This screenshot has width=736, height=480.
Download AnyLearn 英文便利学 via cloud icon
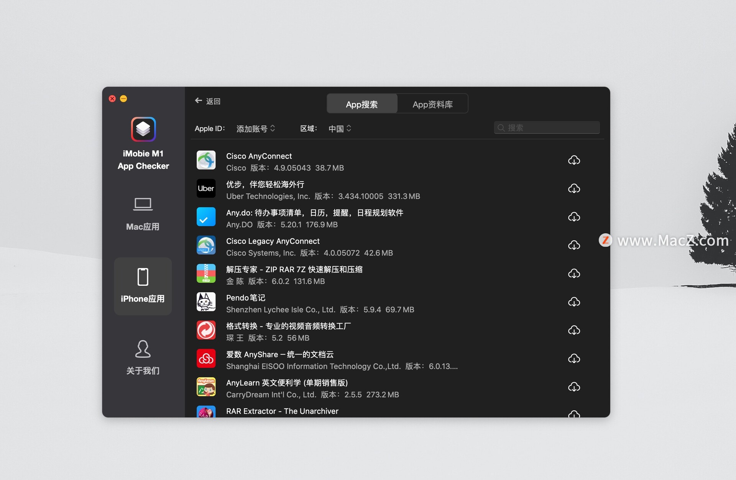(574, 387)
